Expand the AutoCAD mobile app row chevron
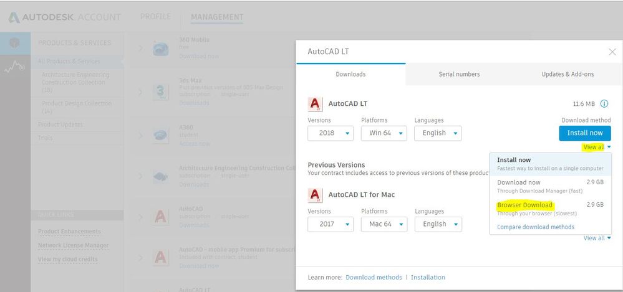This screenshot has height=292, width=623. (x=140, y=258)
